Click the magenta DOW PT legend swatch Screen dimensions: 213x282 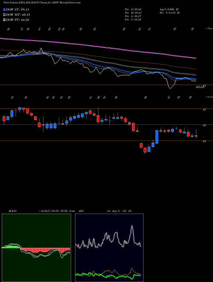click(4, 20)
